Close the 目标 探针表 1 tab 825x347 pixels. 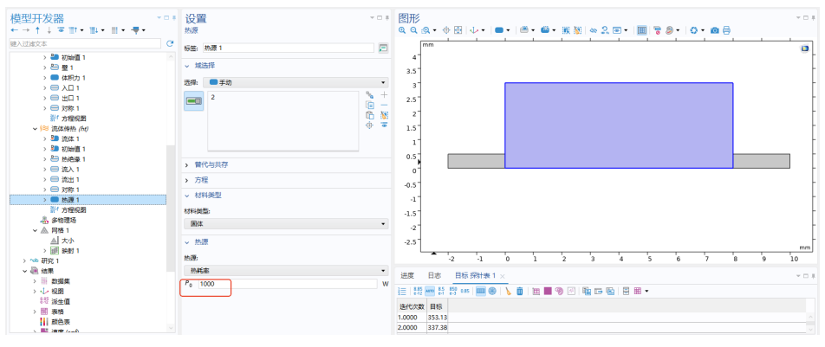[503, 276]
